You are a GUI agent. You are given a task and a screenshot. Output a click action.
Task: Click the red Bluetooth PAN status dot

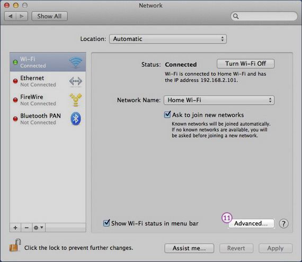(15, 119)
